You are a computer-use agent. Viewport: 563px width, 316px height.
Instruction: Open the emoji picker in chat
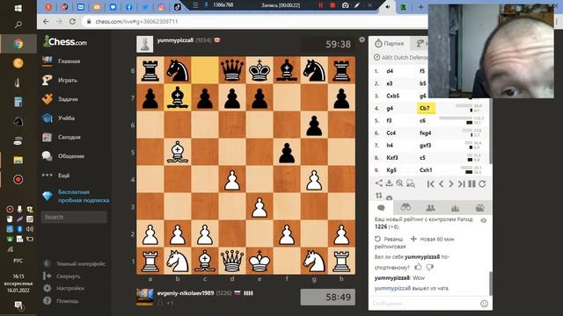pyautogui.click(x=484, y=304)
